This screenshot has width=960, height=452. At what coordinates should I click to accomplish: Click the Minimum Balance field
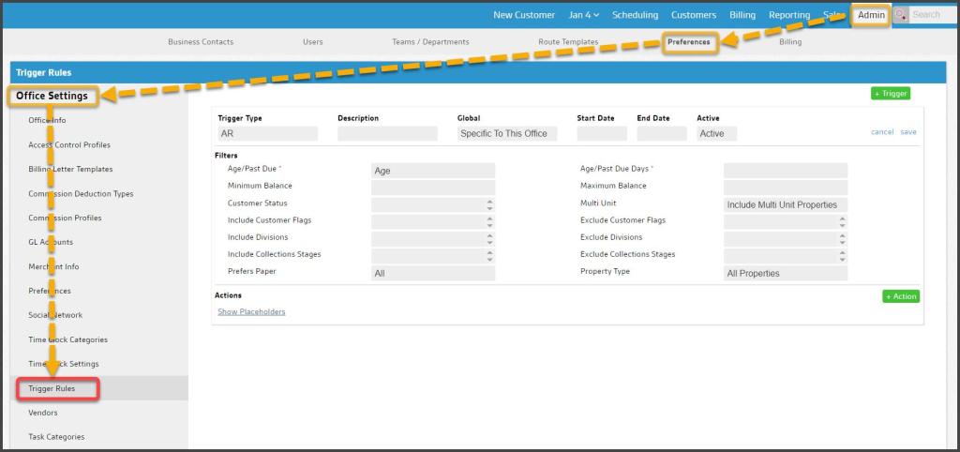click(433, 187)
